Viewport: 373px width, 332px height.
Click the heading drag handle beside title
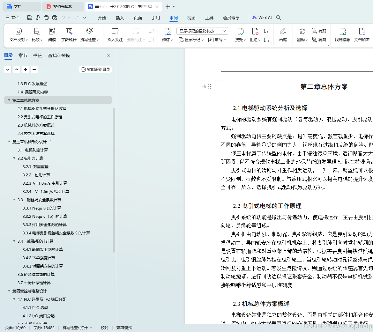210,86
